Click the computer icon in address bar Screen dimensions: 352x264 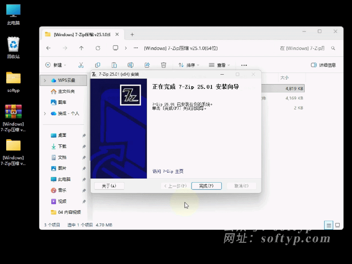(x=115, y=48)
